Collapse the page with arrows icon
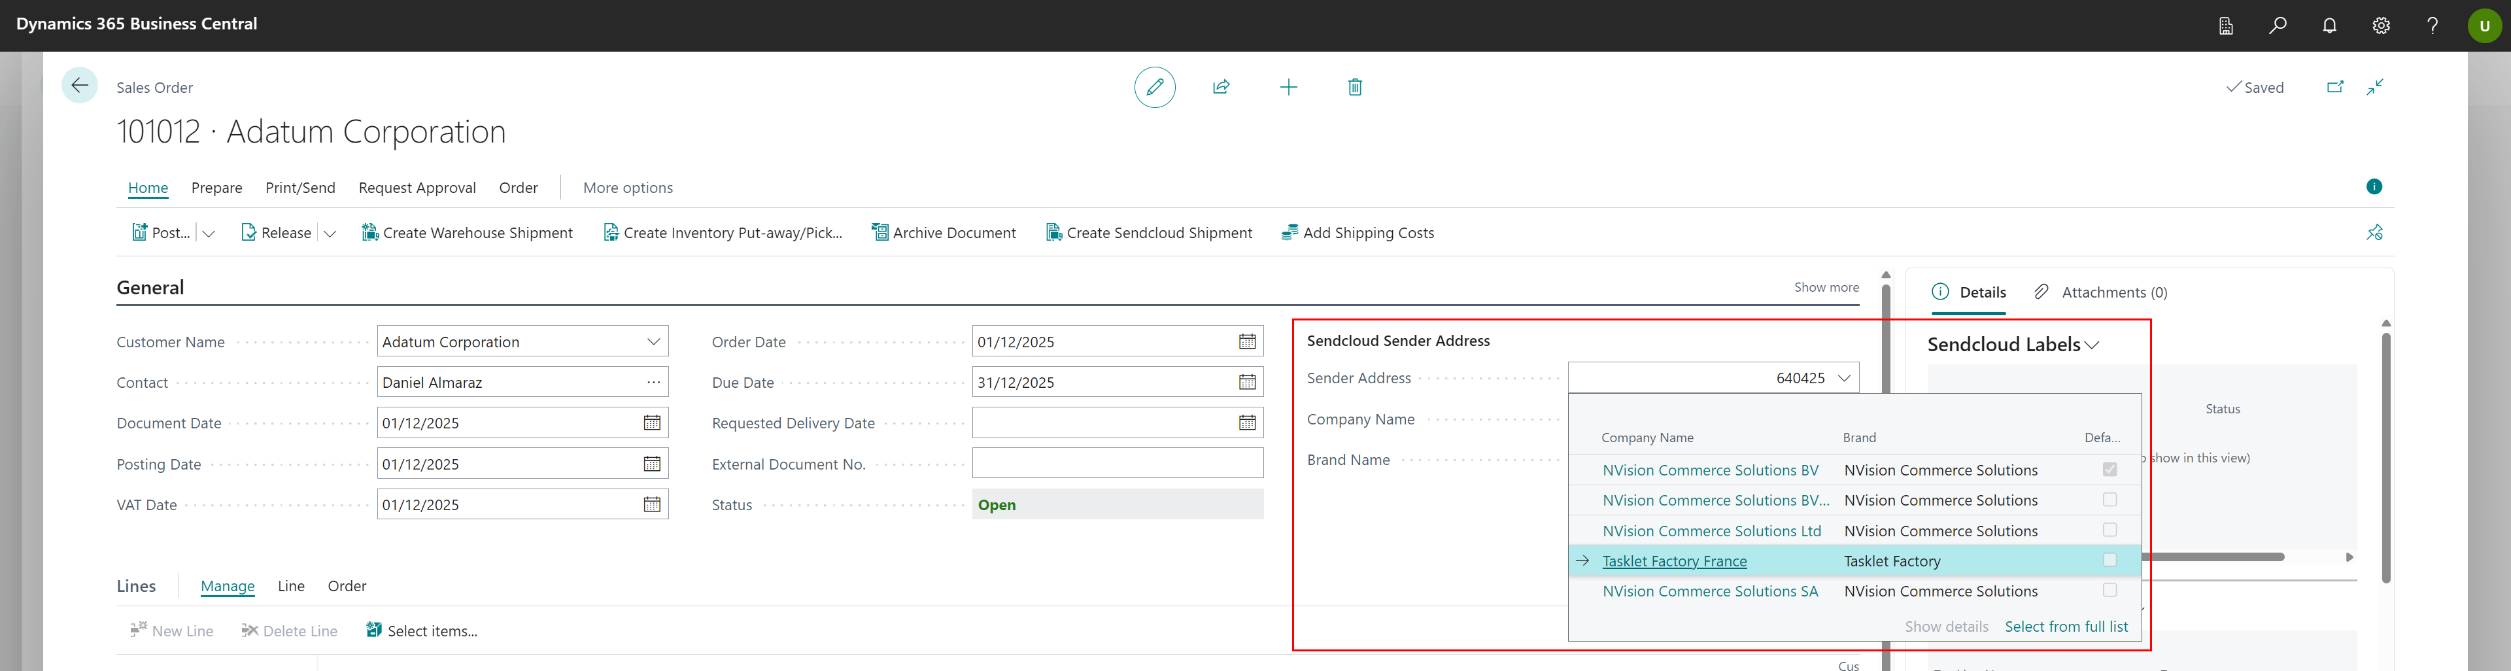This screenshot has height=671, width=2511. coord(2376,87)
